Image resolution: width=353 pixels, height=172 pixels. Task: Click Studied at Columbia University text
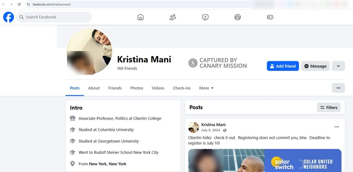point(106,130)
